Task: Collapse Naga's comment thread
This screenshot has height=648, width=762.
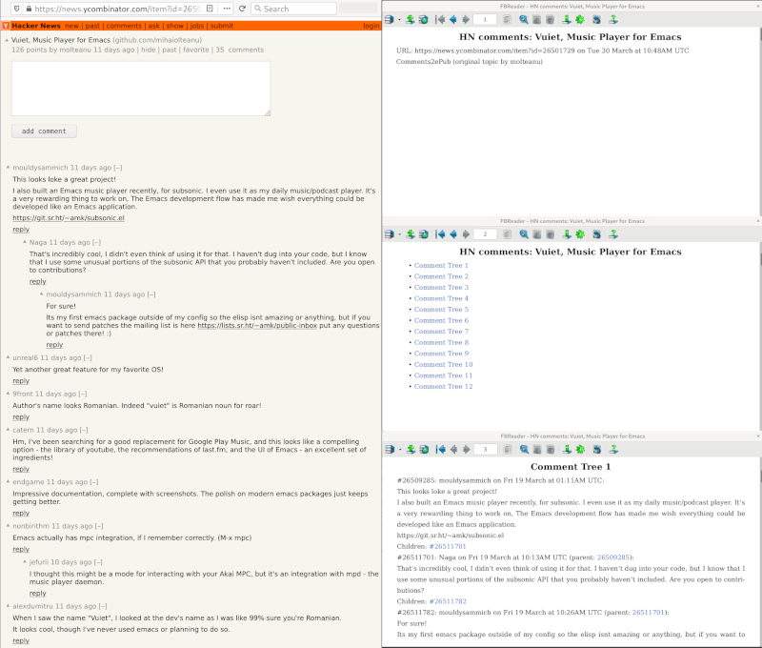Action: 96,242
